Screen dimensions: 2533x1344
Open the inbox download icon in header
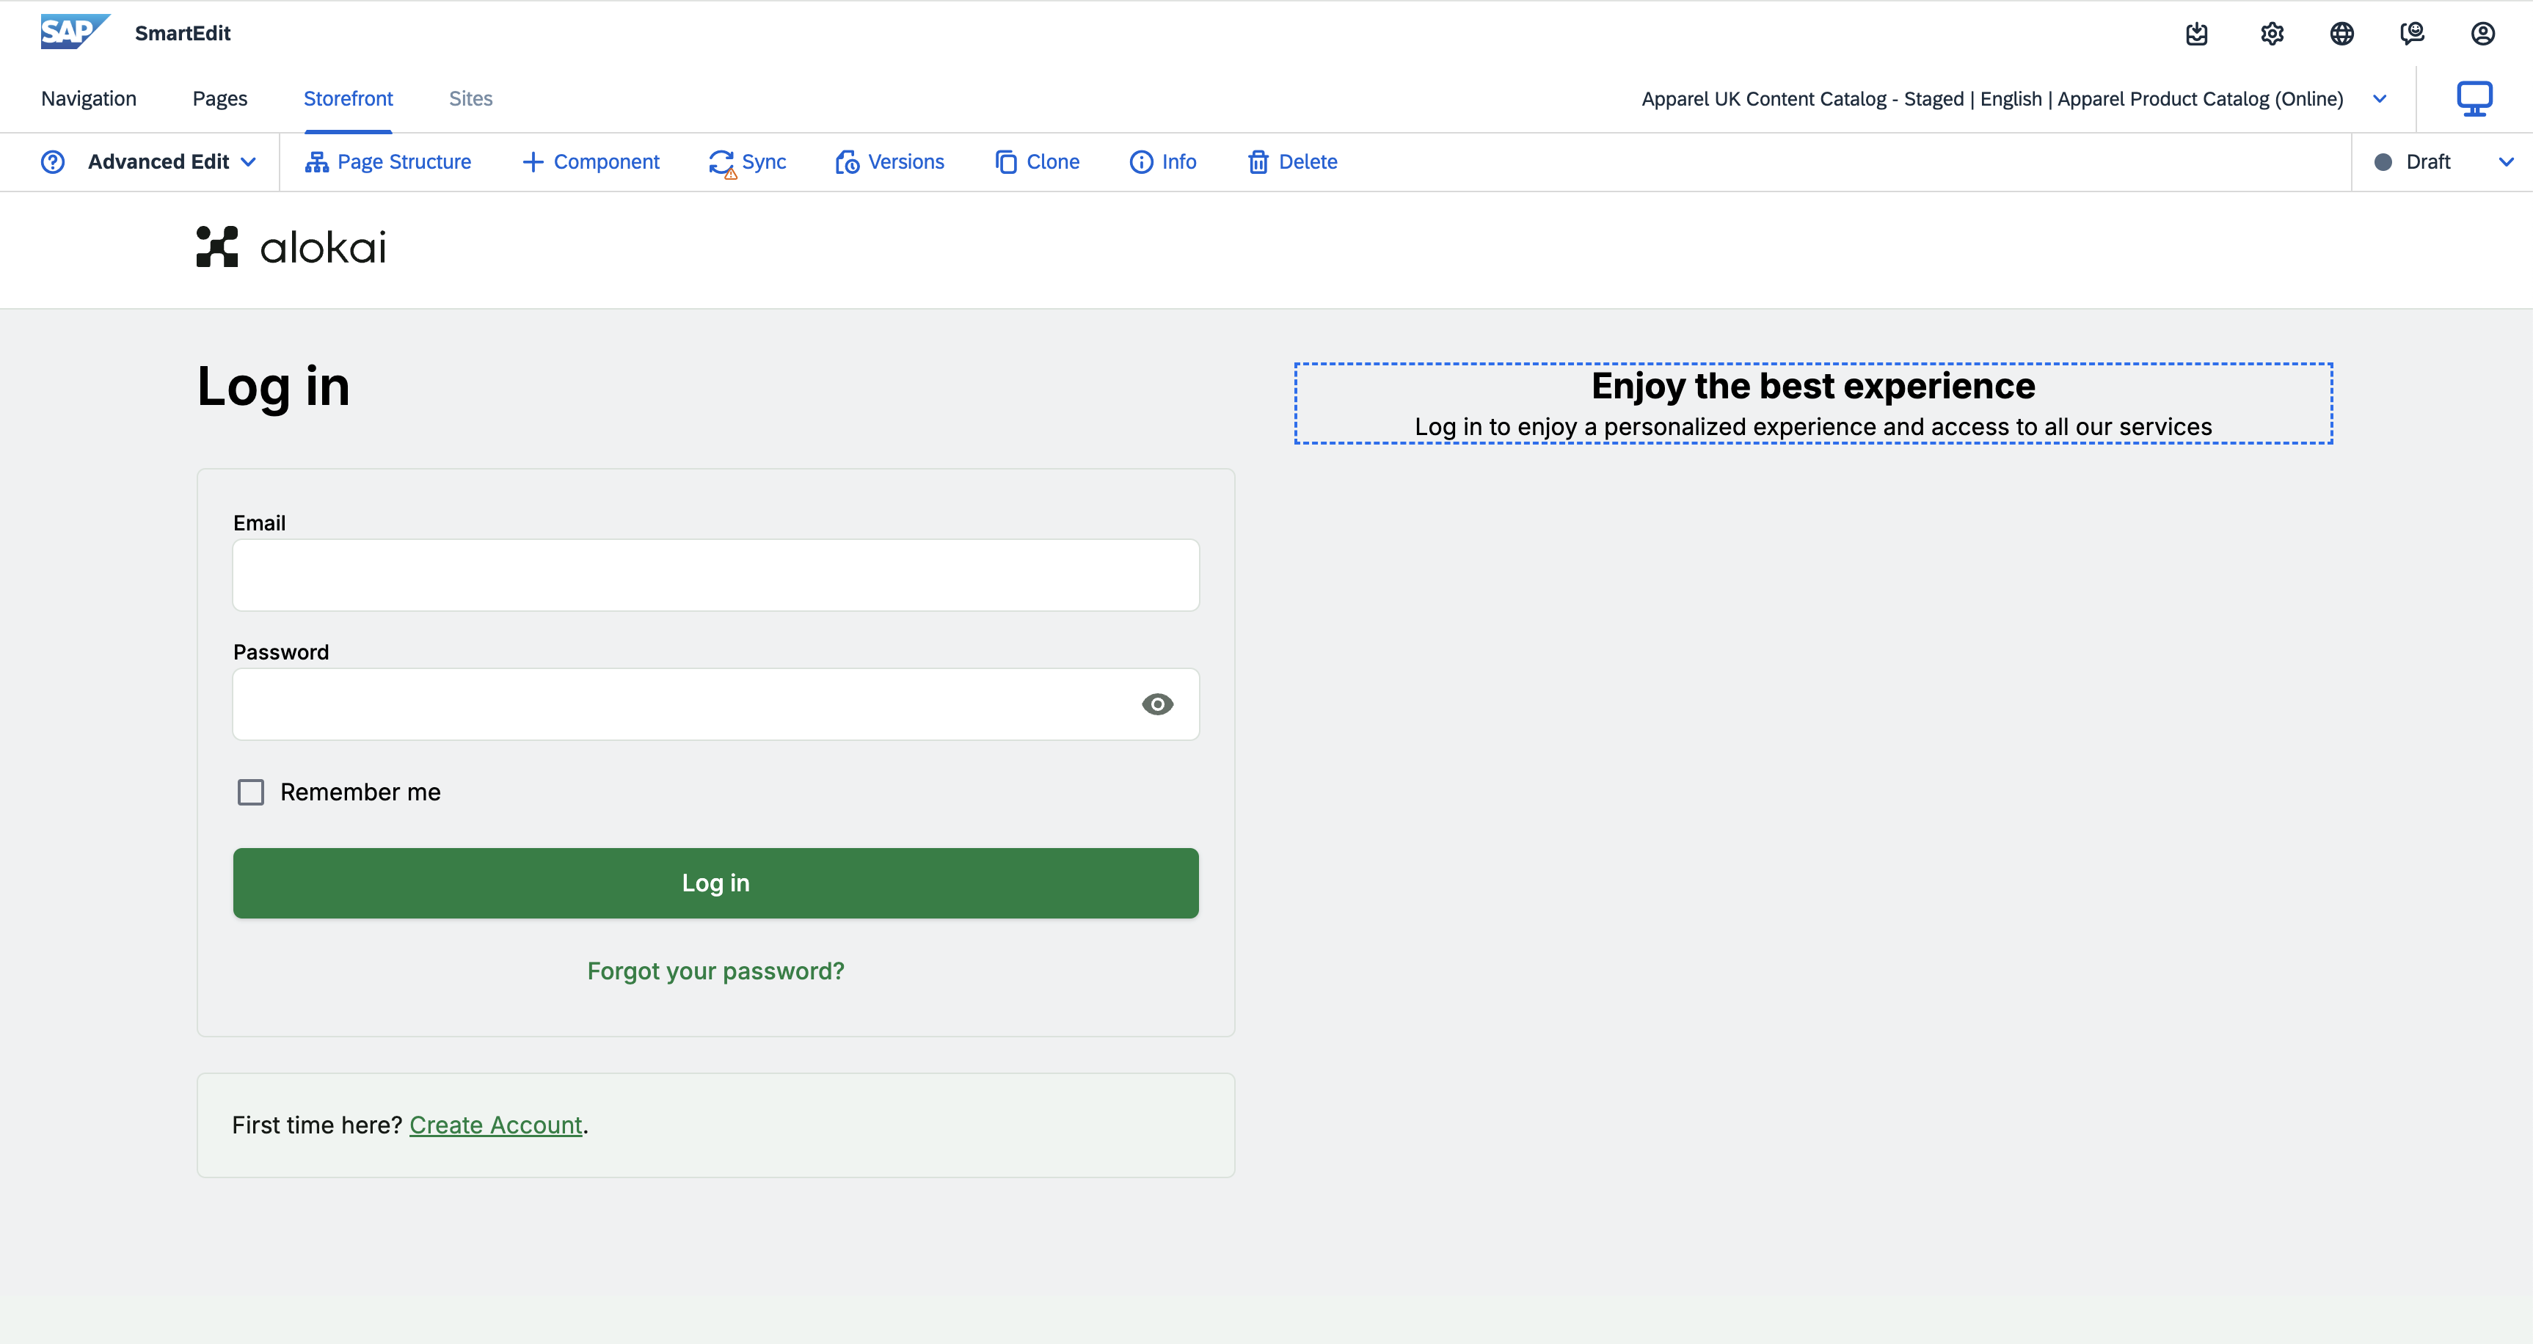click(2197, 34)
